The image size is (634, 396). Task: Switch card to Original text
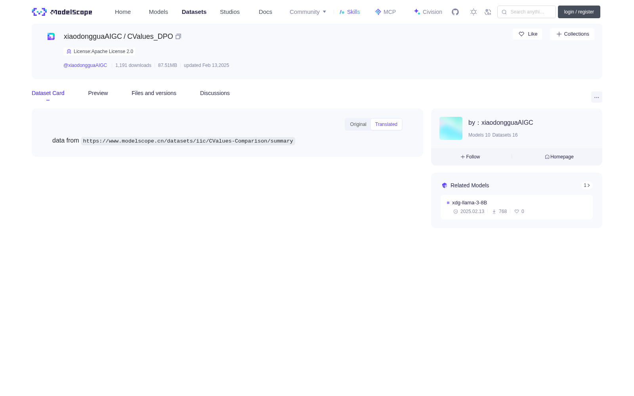coord(358,124)
